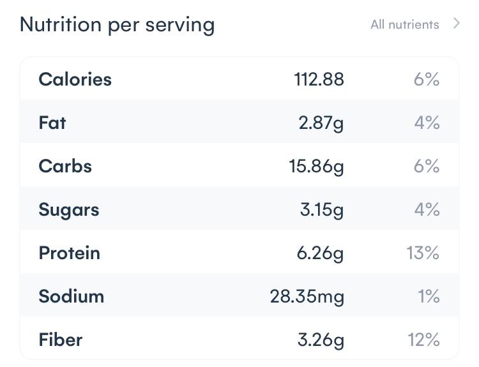Click the 112.88 calories value
Screen dimensions: 479x367
tap(319, 79)
